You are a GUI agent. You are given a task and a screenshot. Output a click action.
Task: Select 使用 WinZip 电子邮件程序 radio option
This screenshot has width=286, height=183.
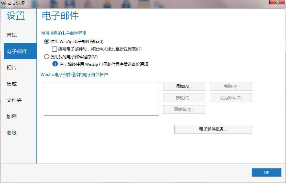[x=47, y=41]
